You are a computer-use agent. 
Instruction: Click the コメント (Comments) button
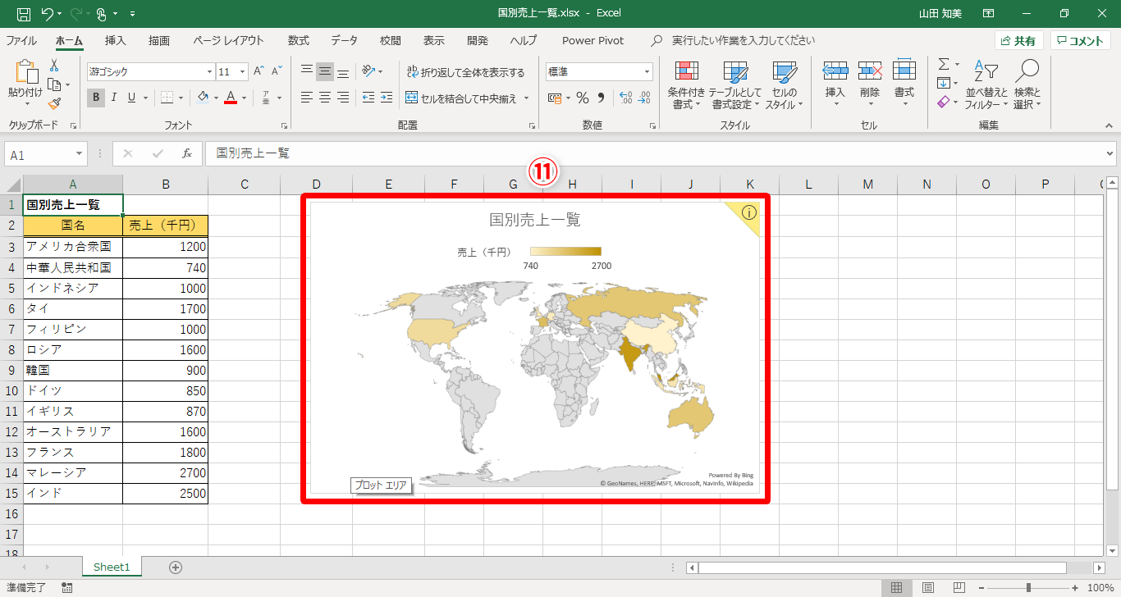pyautogui.click(x=1081, y=40)
